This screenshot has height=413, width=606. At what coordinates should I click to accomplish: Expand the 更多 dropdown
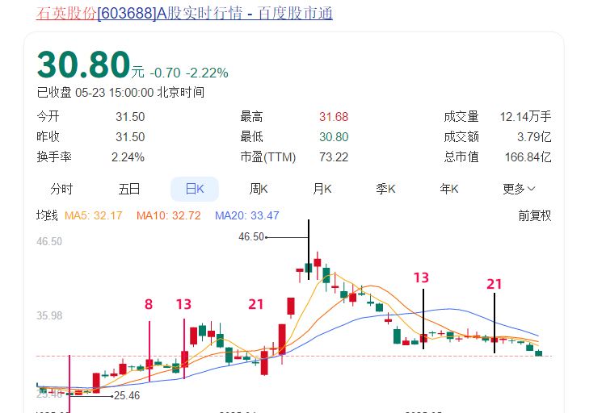click(519, 189)
